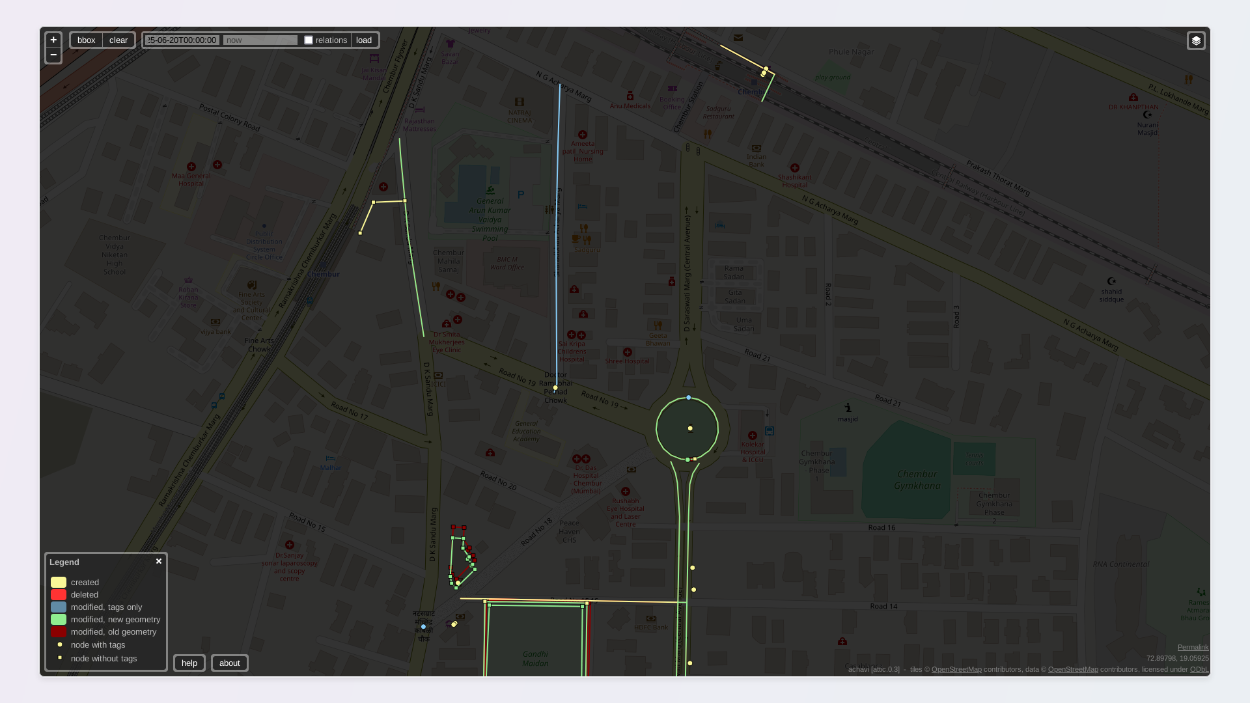Click the bus stop icon near Kolekar Hospital
The image size is (1250, 703).
click(x=770, y=431)
